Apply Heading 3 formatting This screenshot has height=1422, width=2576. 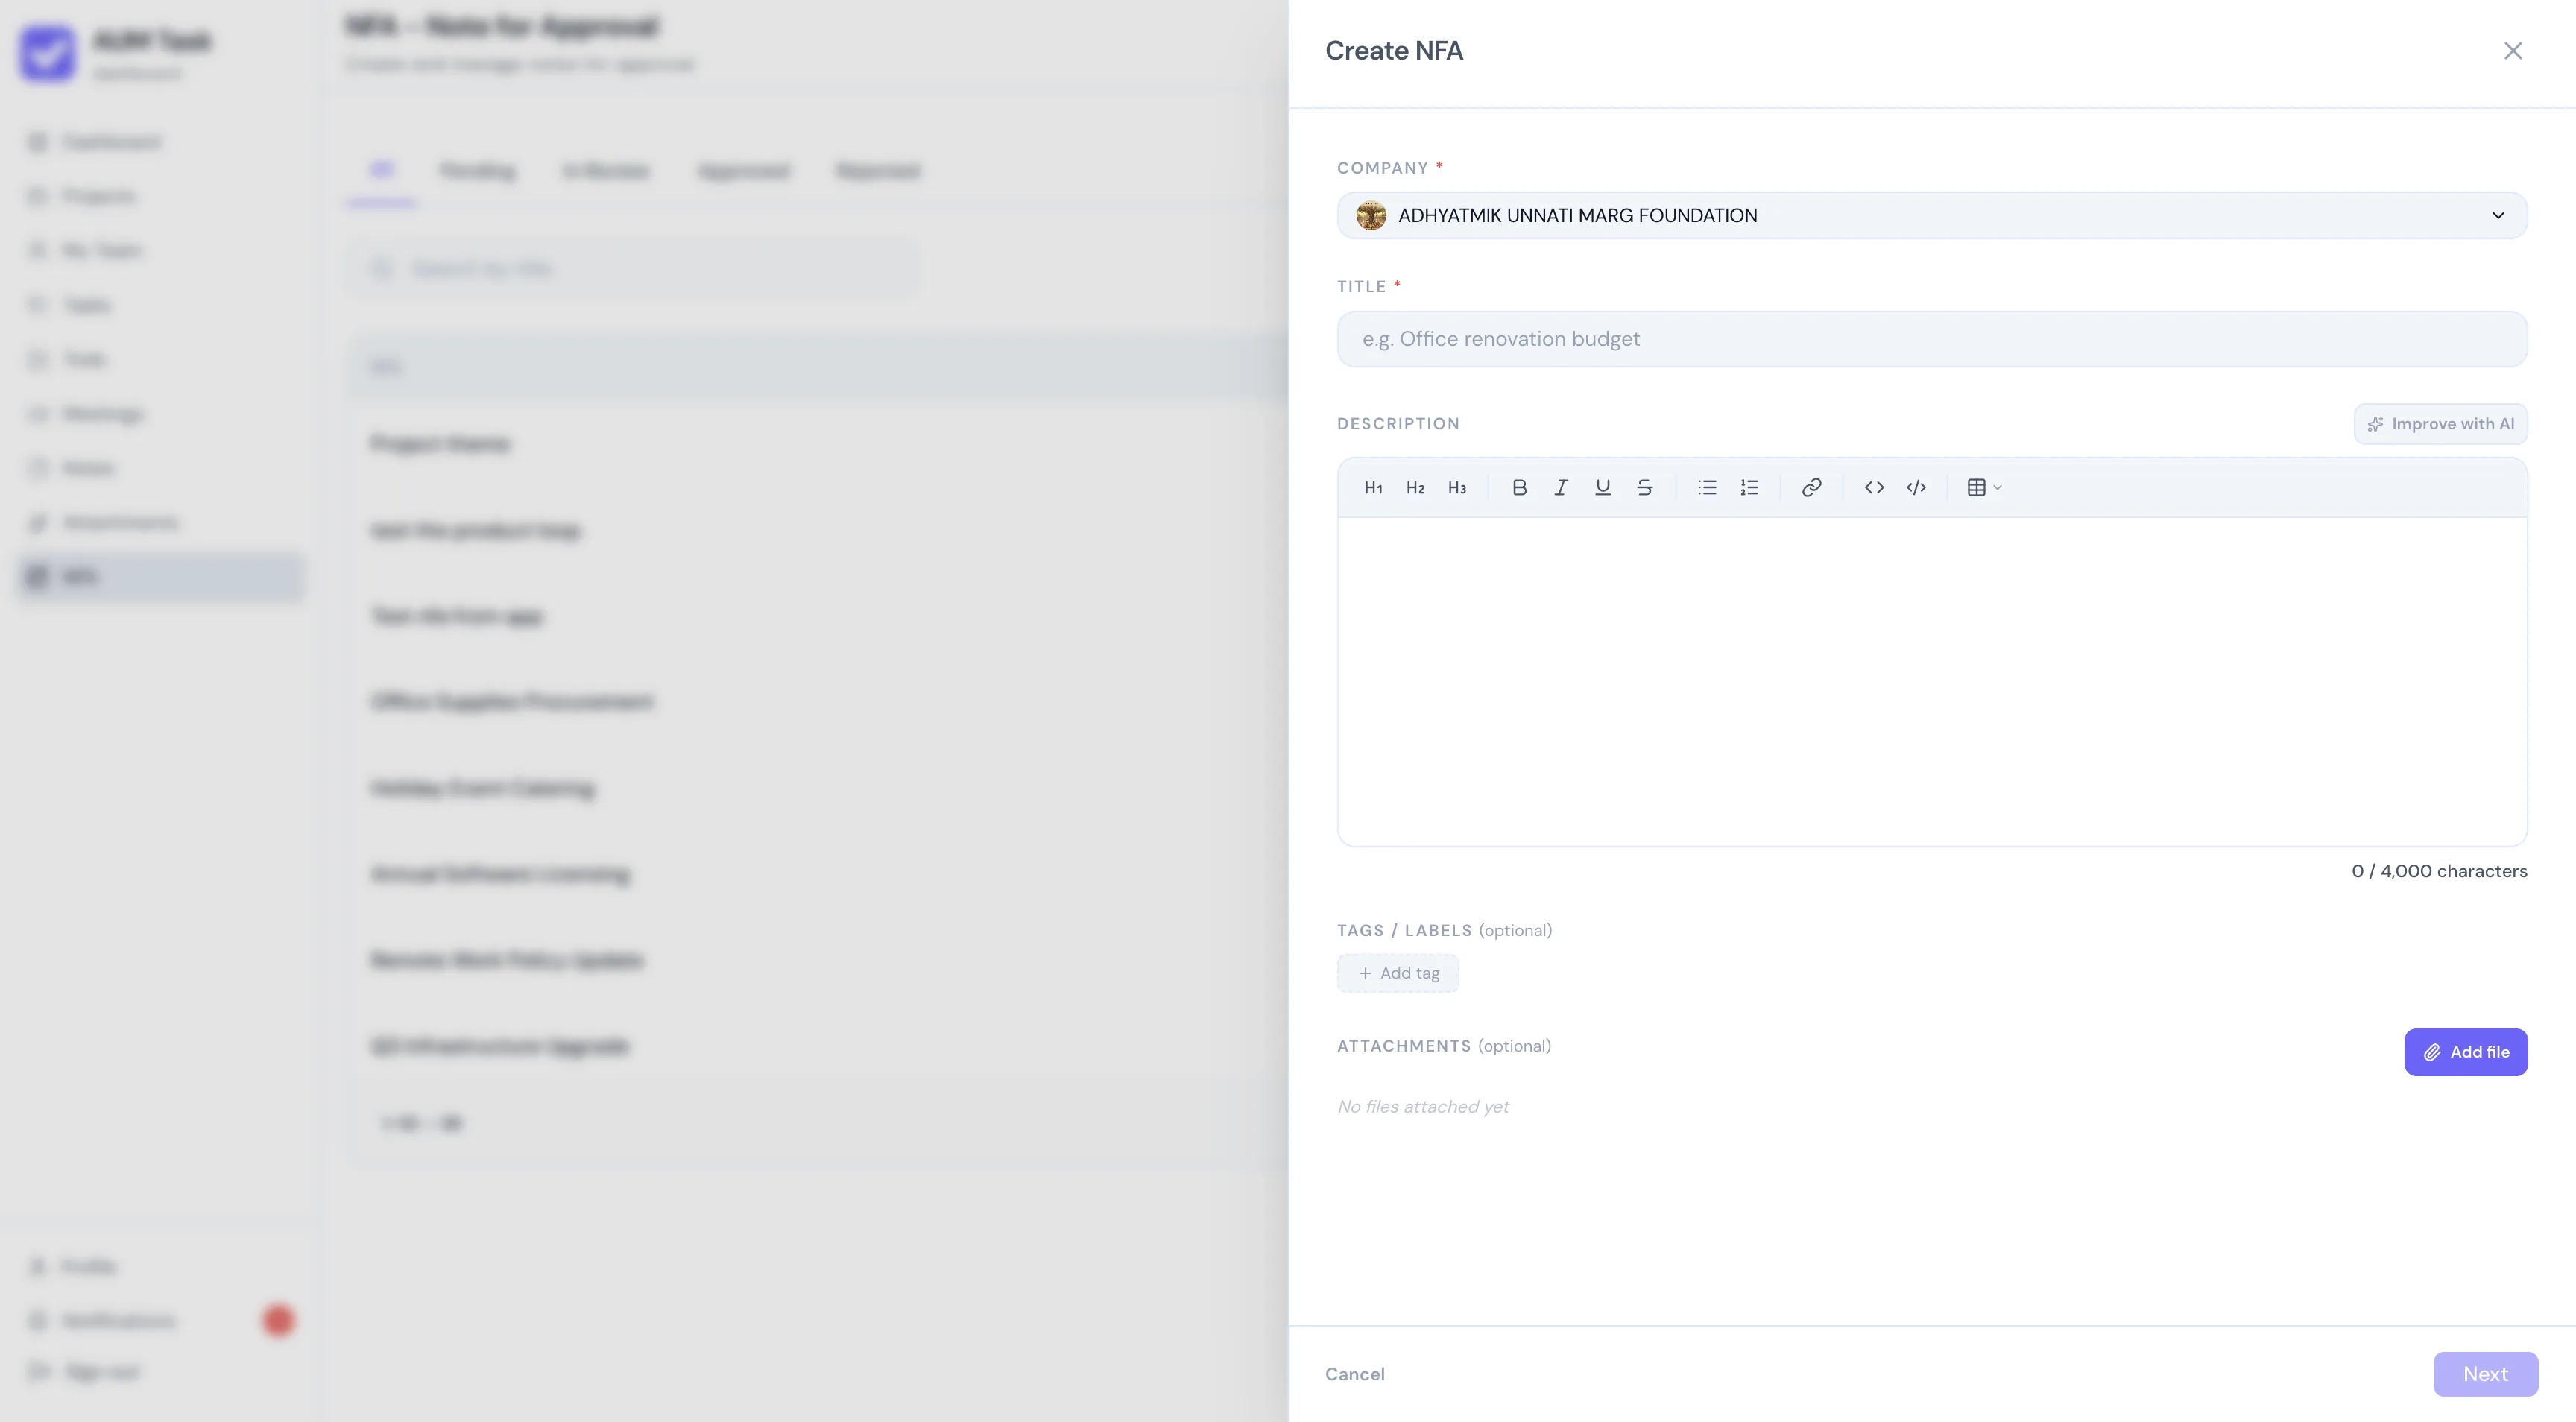click(1457, 488)
